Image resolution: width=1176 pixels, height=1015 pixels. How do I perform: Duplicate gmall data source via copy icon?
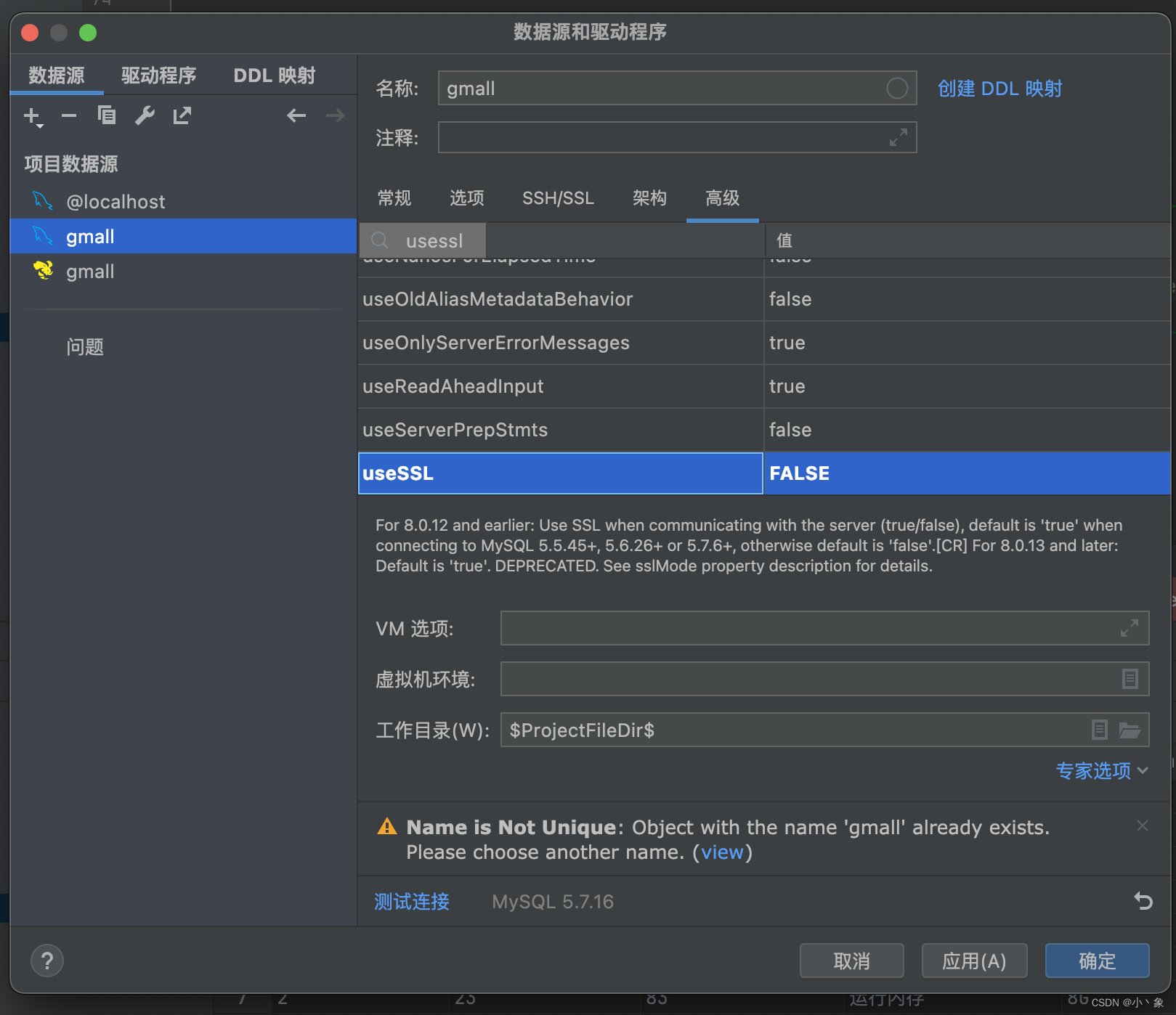coord(107,115)
